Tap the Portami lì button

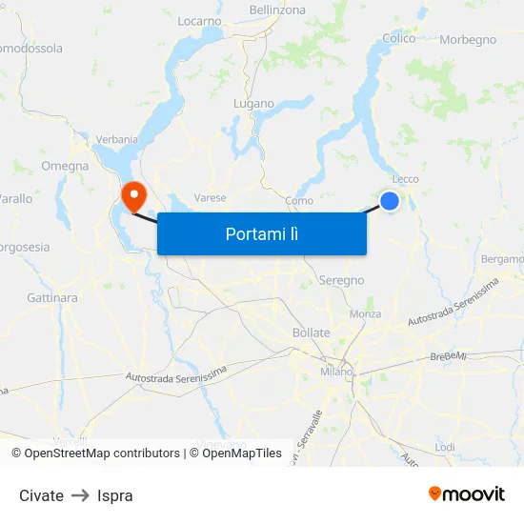coord(262,234)
